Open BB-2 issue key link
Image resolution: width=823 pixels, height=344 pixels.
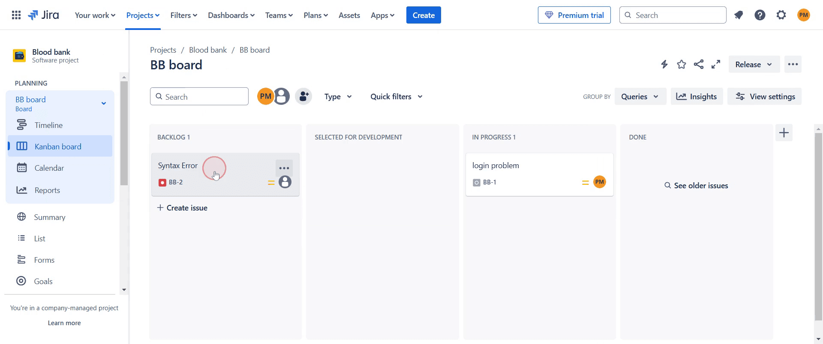point(176,182)
